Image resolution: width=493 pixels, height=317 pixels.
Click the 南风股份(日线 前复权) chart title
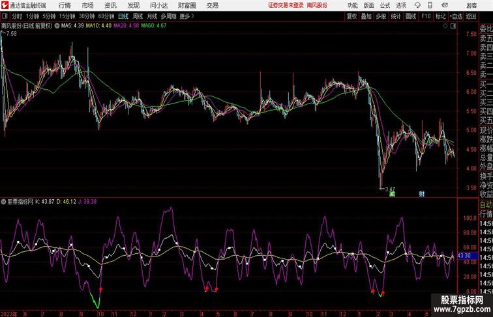point(27,26)
